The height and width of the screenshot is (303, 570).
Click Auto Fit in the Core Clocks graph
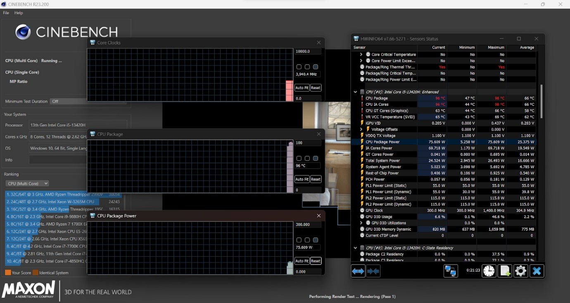click(x=302, y=88)
